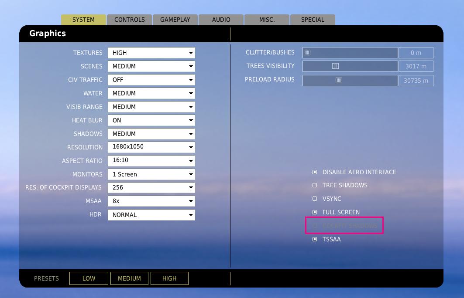Open the VISIB RANGE dropdown
The image size is (464, 298).
coord(151,107)
